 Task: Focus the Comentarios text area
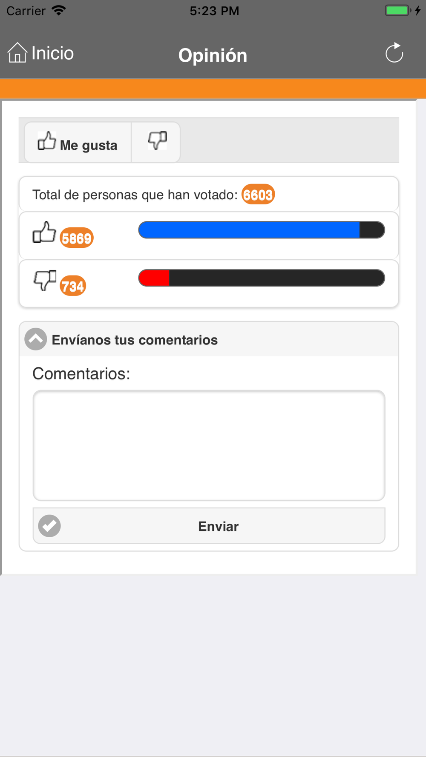[x=209, y=445]
